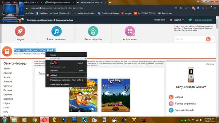
Task: Click the Juegos icon in phone panel
Action: point(171,97)
